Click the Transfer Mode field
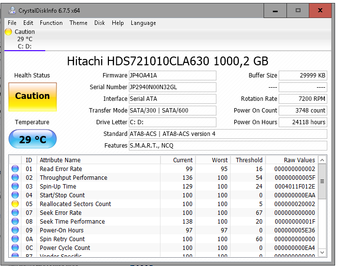 tap(173, 110)
